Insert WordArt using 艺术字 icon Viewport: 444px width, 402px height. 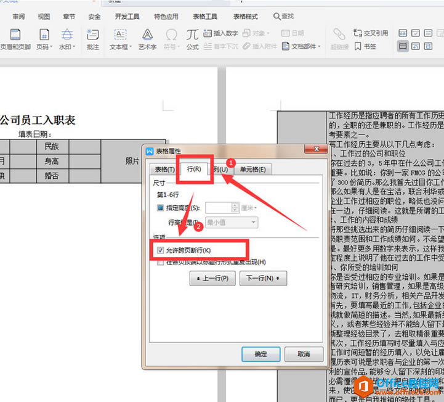147,39
